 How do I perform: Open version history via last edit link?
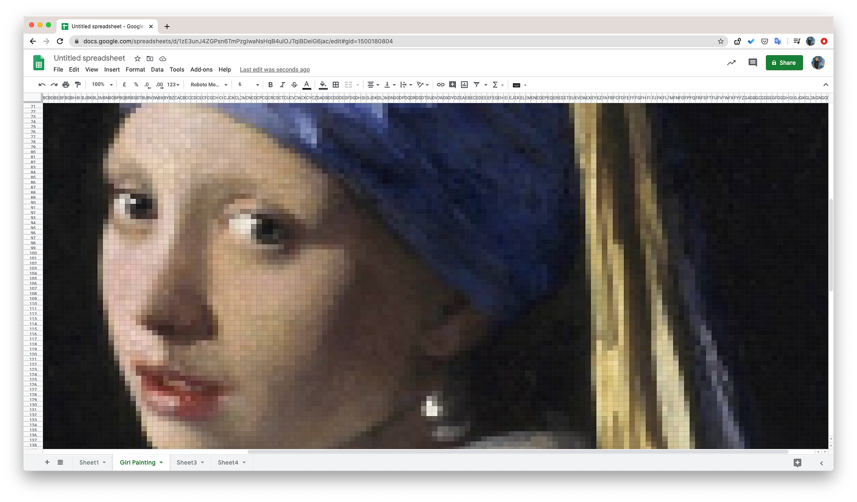coord(275,69)
